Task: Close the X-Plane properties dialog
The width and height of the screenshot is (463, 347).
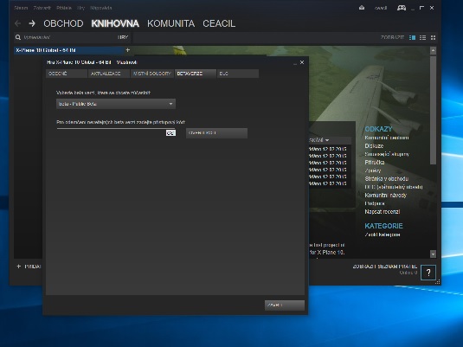Action: point(302,62)
